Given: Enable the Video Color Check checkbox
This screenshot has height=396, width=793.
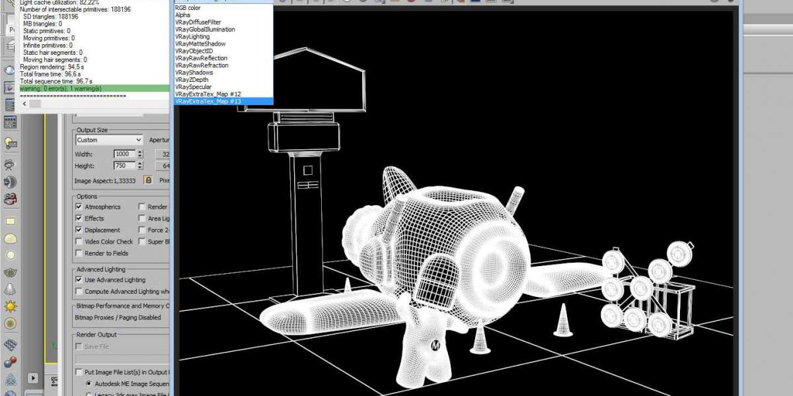Looking at the screenshot, I should tap(79, 242).
